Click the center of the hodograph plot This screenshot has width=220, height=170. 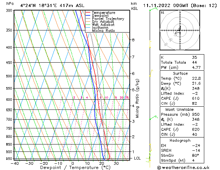pos(179,29)
